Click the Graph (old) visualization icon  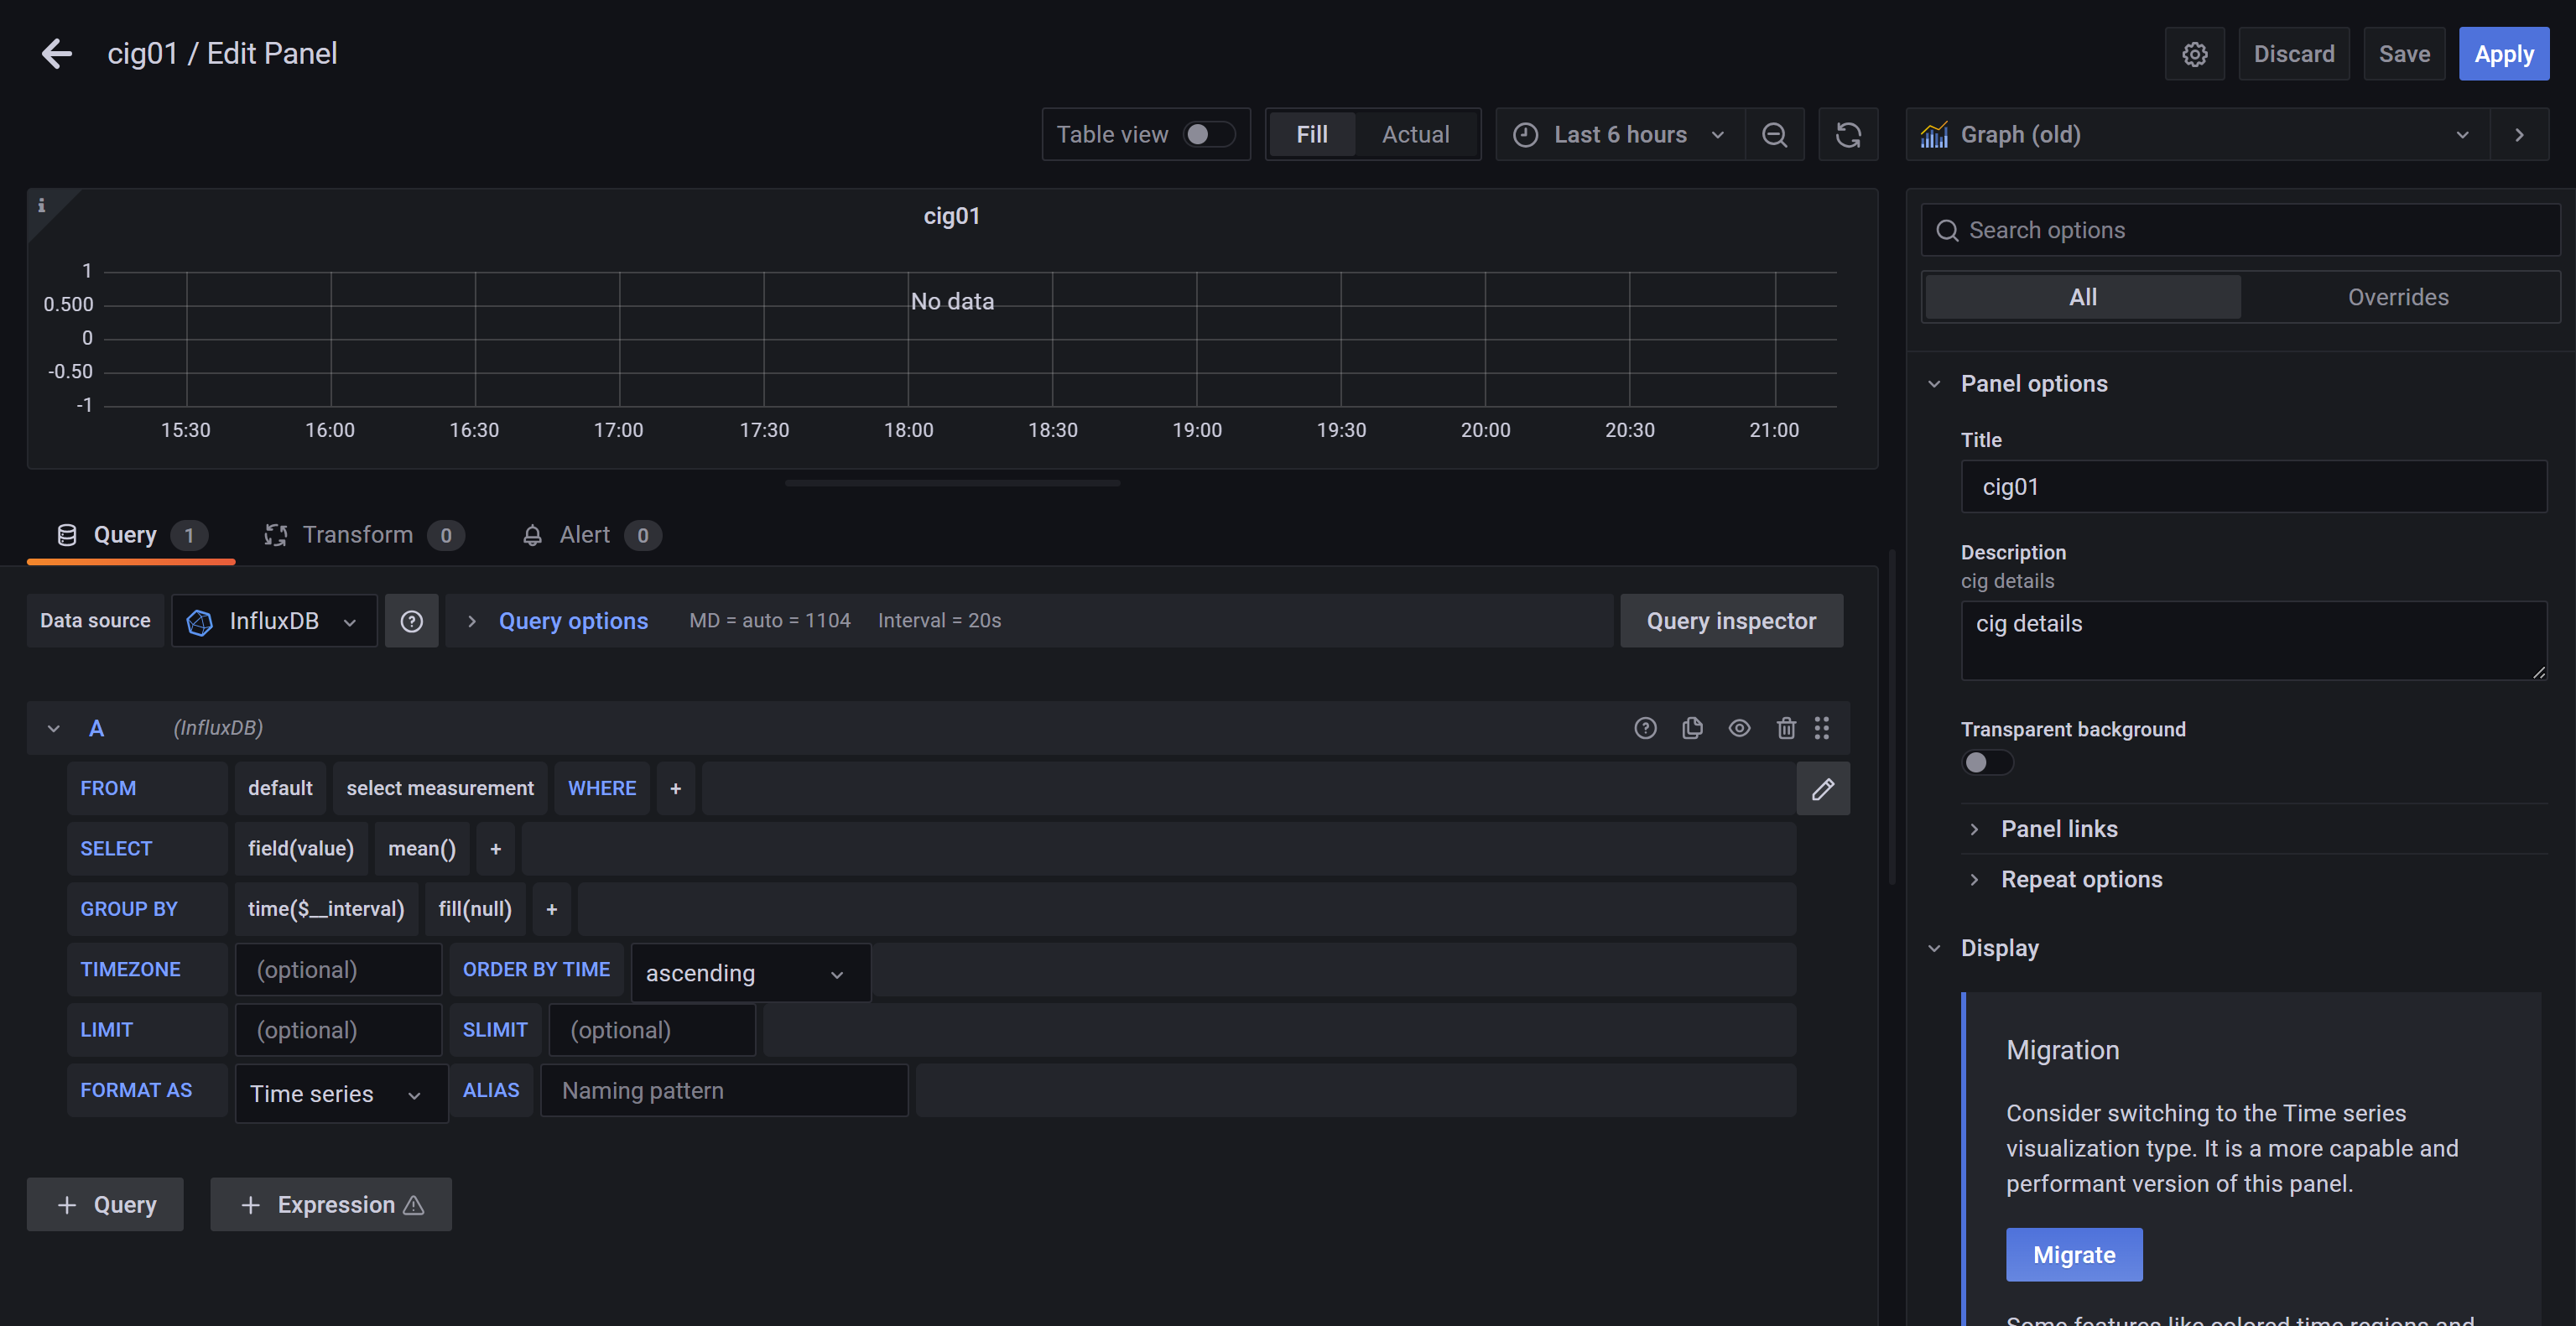(x=1934, y=135)
